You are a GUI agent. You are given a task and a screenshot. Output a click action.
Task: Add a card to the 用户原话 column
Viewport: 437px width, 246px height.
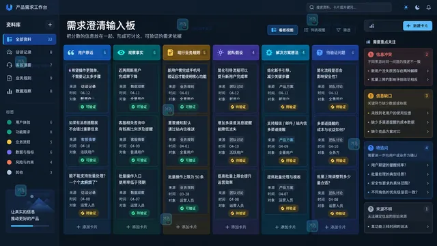pos(87,227)
